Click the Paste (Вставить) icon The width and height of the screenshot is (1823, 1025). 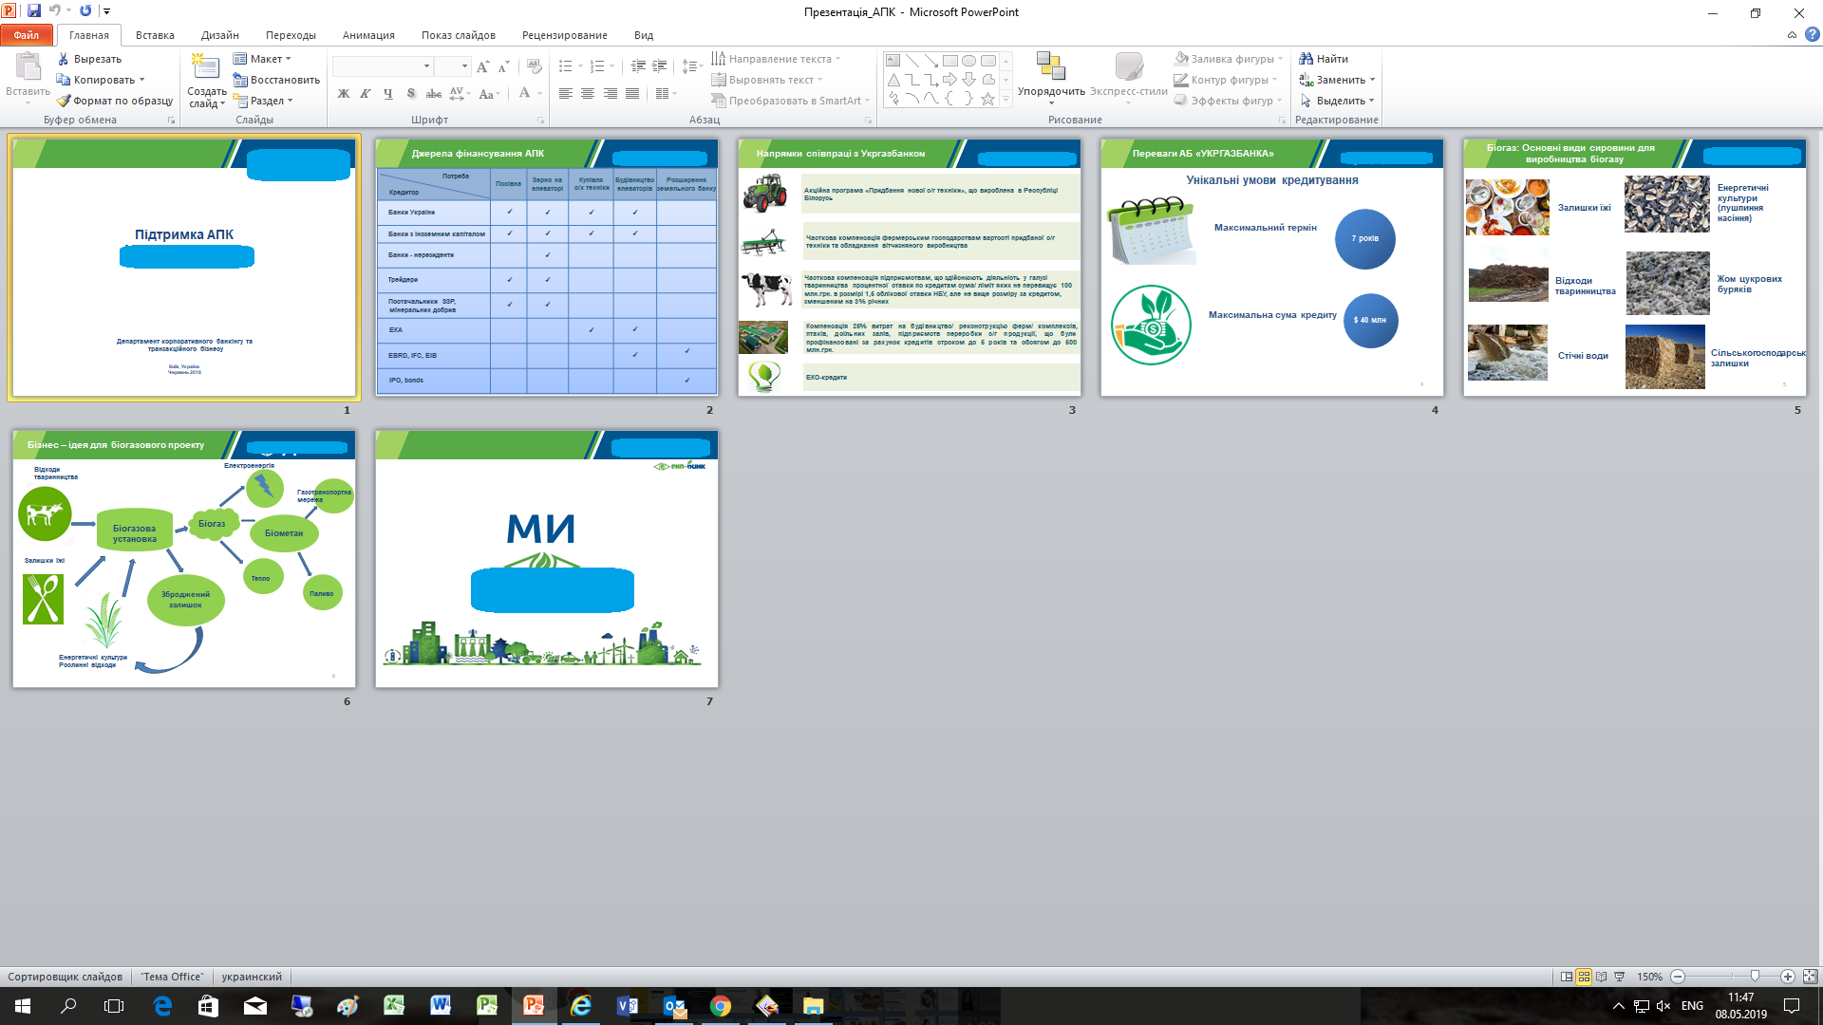(x=28, y=66)
